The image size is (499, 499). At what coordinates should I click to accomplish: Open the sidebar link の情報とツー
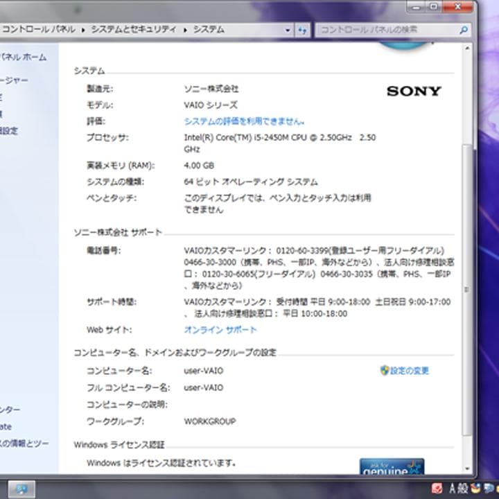(x=24, y=443)
